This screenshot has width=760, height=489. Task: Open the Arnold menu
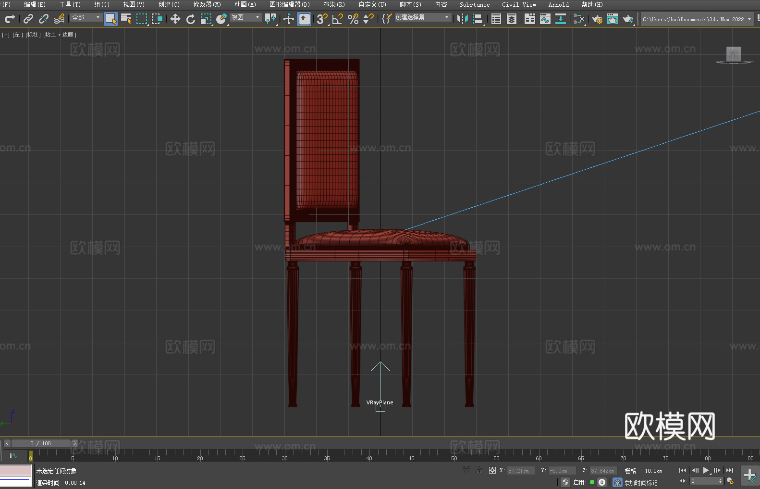[559, 4]
